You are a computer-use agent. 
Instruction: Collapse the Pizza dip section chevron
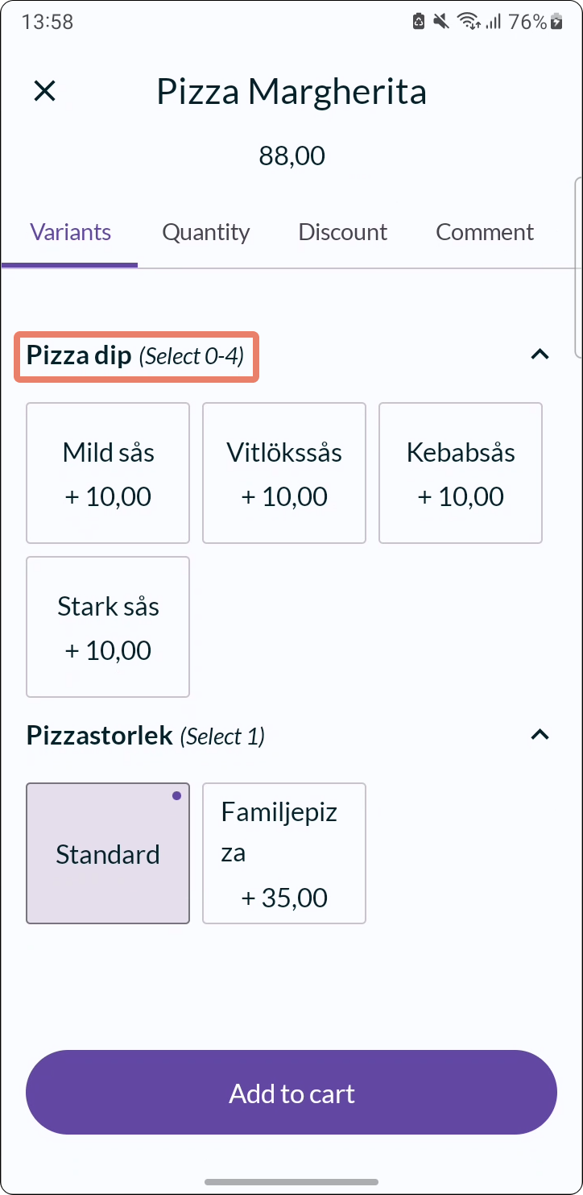[x=540, y=354]
